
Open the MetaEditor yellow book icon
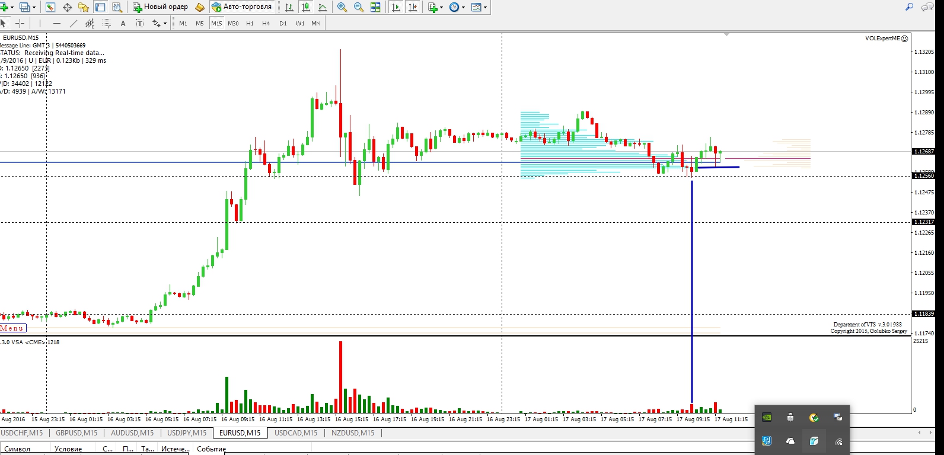(200, 7)
